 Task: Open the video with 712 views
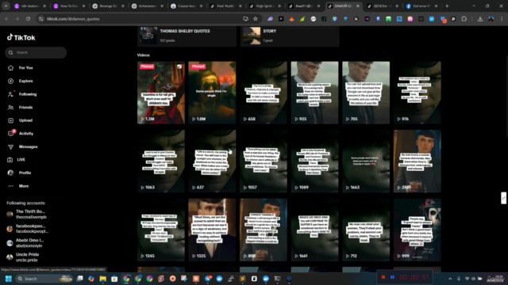click(366, 230)
